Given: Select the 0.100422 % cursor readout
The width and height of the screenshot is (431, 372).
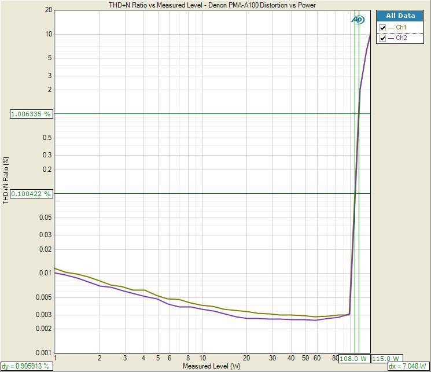Looking at the screenshot, I should pyautogui.click(x=31, y=194).
